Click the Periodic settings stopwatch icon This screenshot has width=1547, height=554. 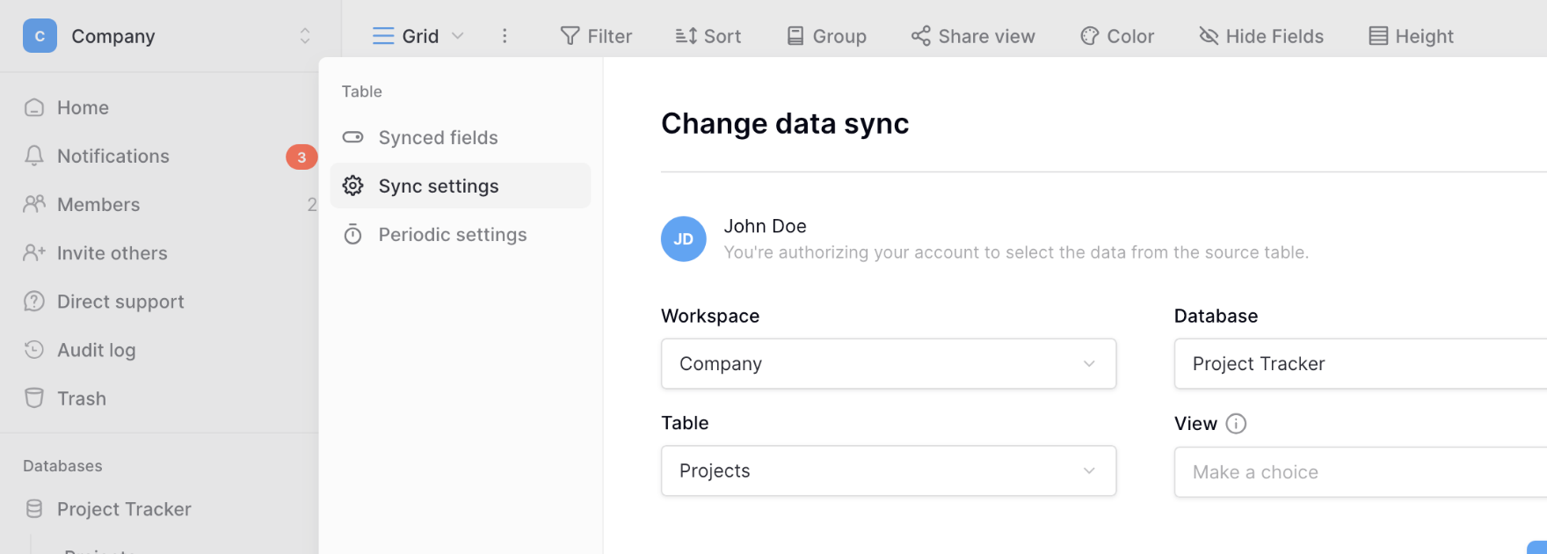click(x=352, y=234)
